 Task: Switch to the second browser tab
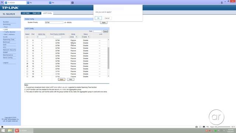click(37, 3)
